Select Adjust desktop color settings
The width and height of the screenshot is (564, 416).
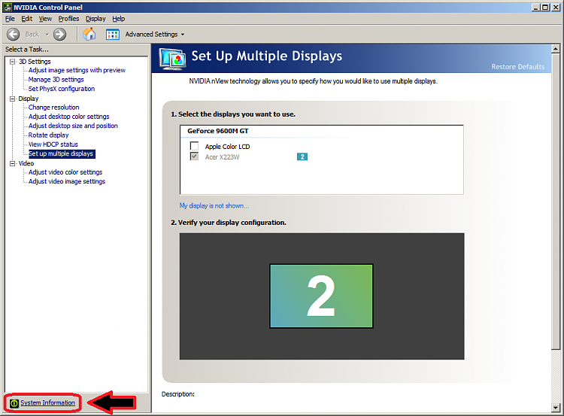click(68, 117)
